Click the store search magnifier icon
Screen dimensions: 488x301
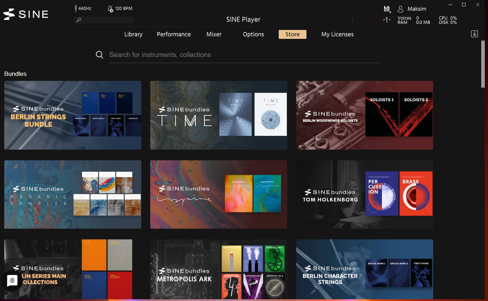pos(99,55)
